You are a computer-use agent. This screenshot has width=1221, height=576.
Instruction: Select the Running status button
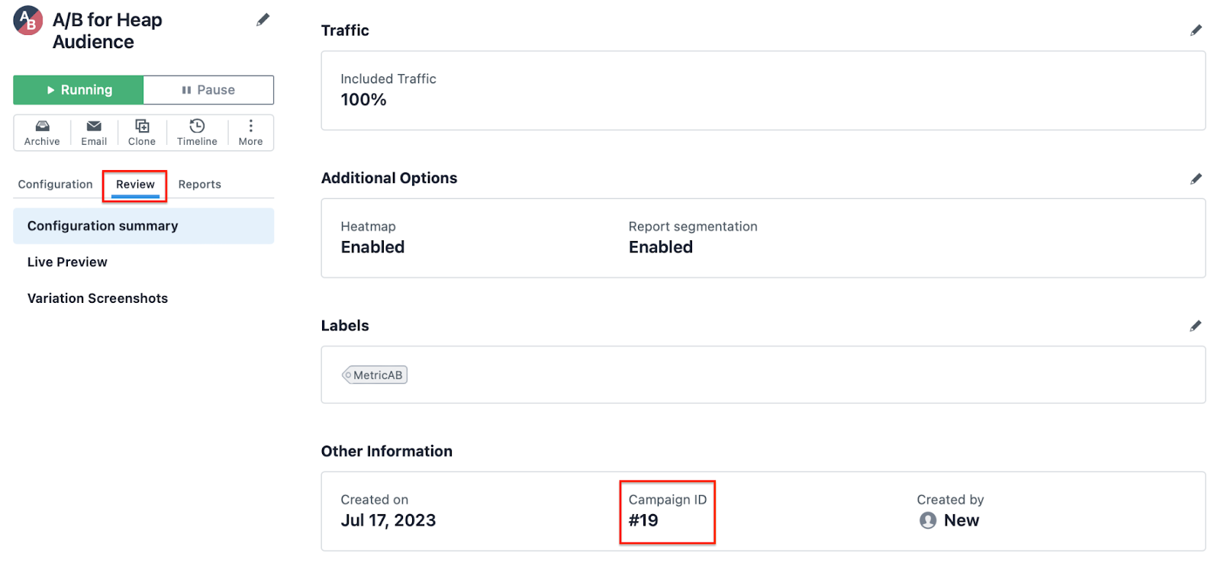click(x=78, y=90)
